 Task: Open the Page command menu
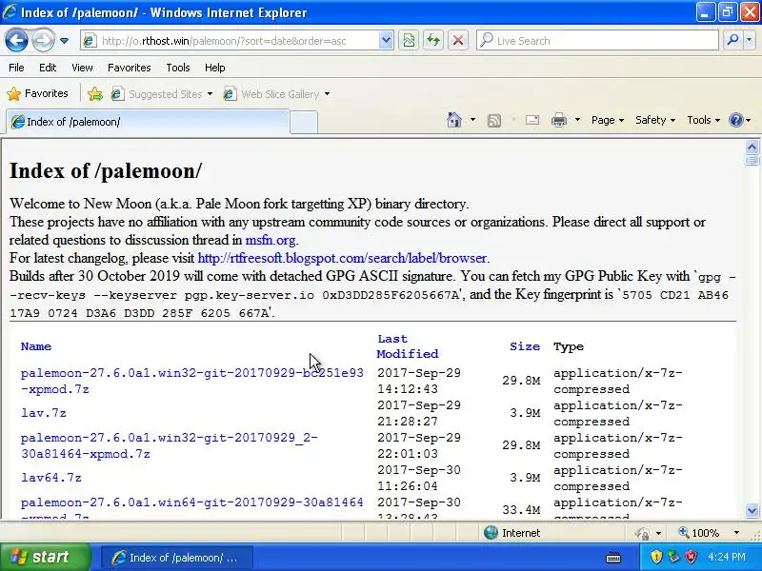608,120
